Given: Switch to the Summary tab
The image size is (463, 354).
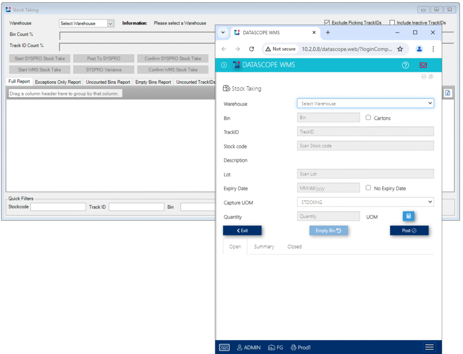Looking at the screenshot, I should [264, 247].
